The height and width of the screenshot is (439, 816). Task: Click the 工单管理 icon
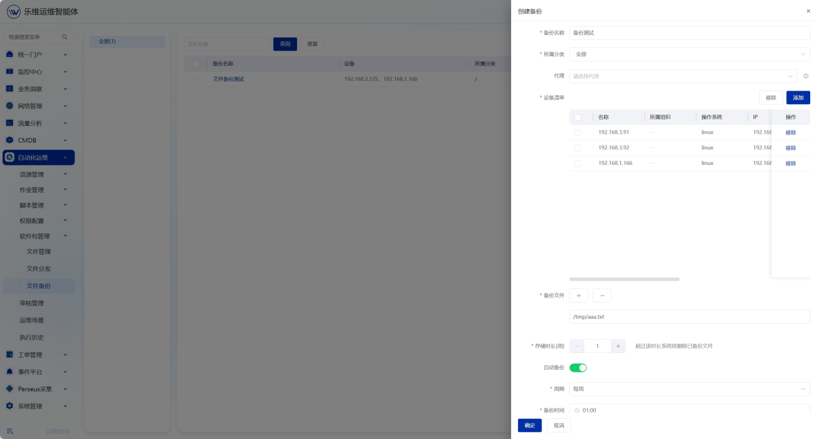coord(10,354)
